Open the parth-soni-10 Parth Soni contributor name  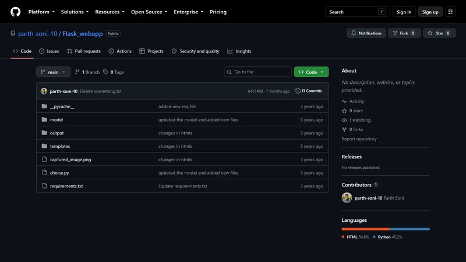(379, 198)
